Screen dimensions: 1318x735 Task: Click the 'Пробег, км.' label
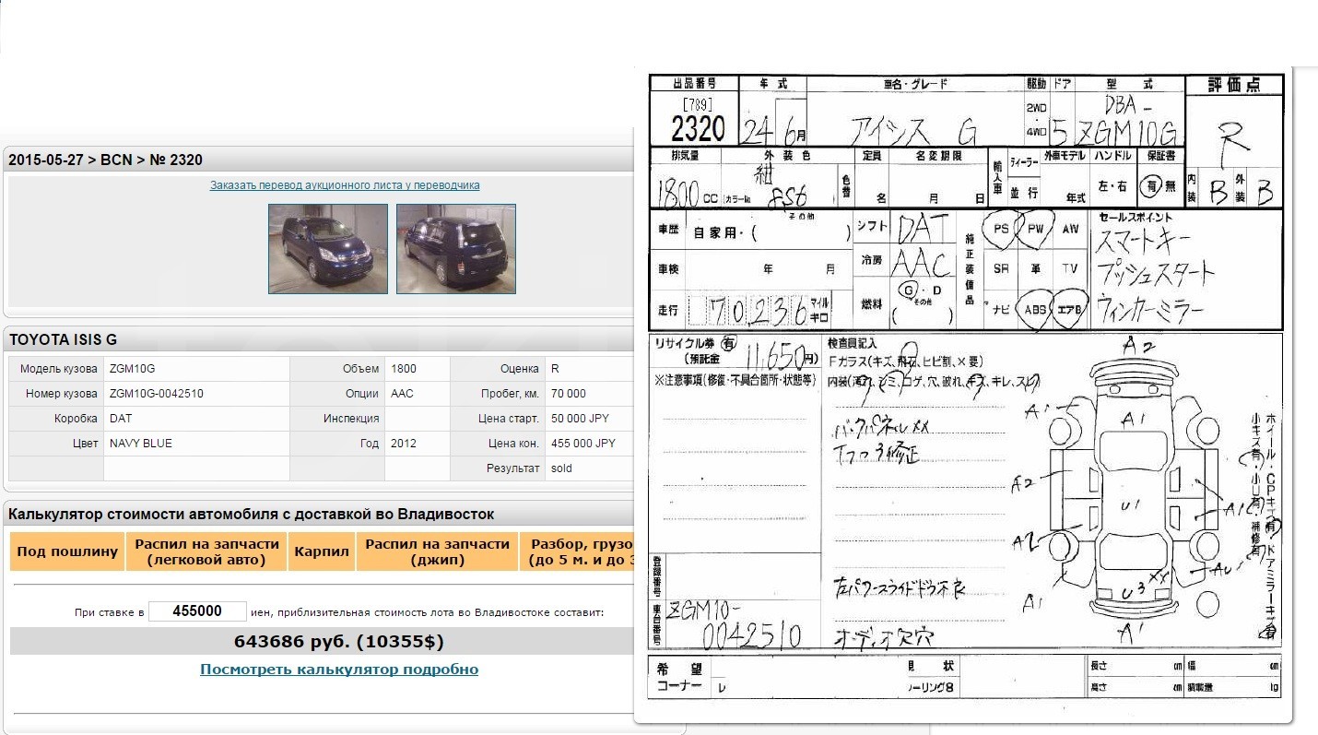509,394
